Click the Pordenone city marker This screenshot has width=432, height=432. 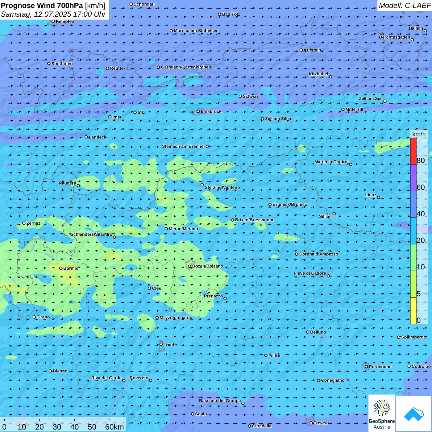[366, 367]
